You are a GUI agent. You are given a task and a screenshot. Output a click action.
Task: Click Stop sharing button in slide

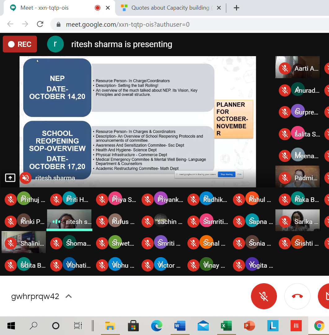(x=226, y=174)
